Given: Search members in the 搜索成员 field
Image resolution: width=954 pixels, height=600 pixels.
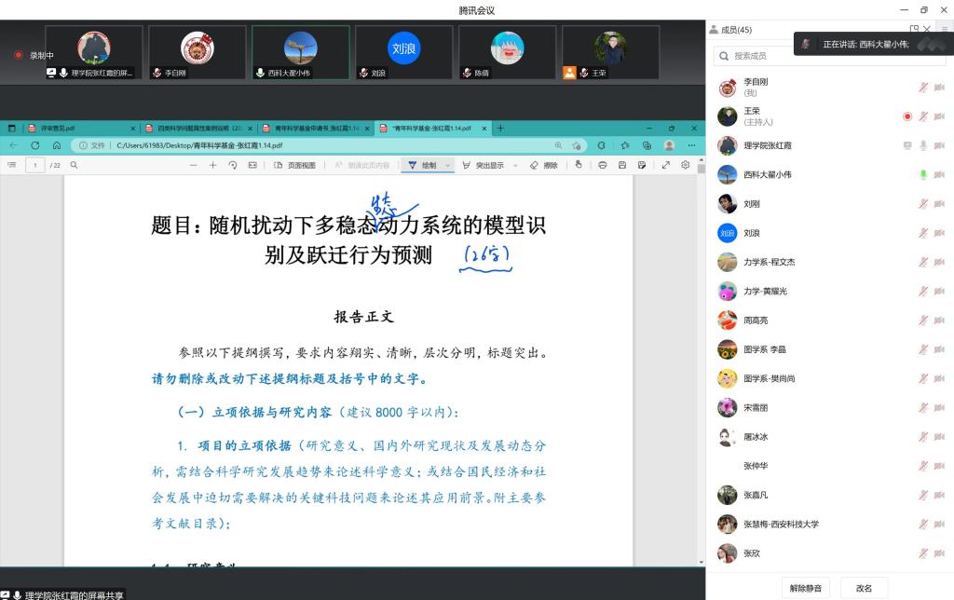Looking at the screenshot, I should (829, 57).
